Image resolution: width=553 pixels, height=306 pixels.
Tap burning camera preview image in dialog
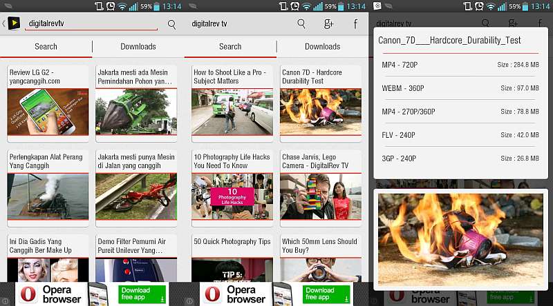coord(460,239)
